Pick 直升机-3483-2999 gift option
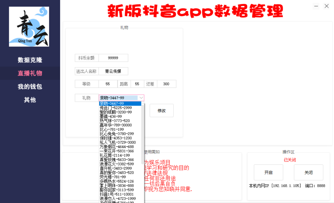The width and height of the screenshot is (334, 203). click(120, 168)
